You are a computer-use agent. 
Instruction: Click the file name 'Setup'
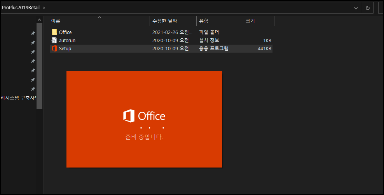pyautogui.click(x=65, y=48)
